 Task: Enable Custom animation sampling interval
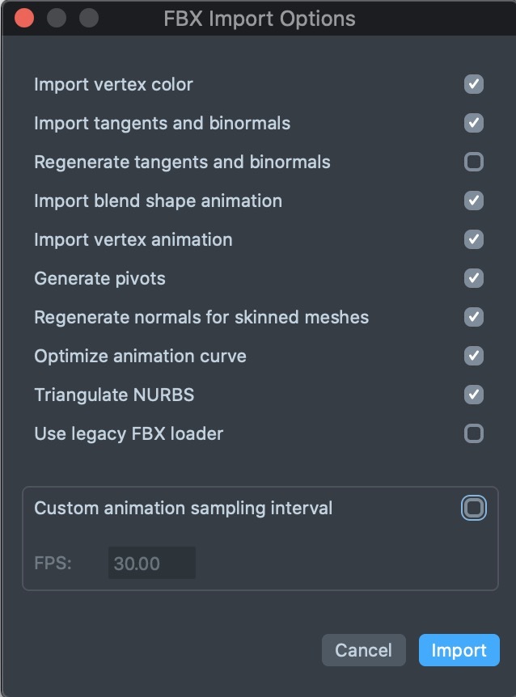(x=474, y=508)
